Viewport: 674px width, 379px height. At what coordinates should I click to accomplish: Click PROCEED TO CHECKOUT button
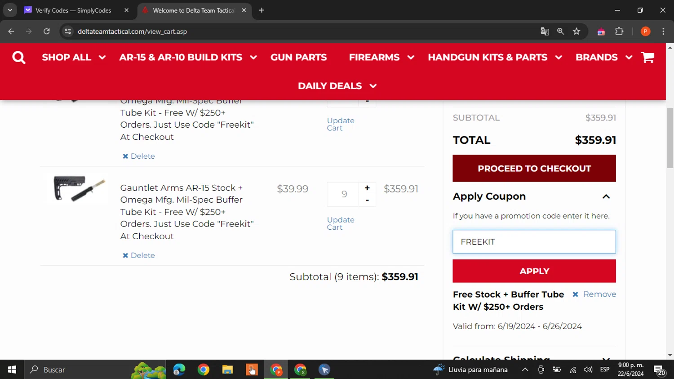(x=534, y=169)
